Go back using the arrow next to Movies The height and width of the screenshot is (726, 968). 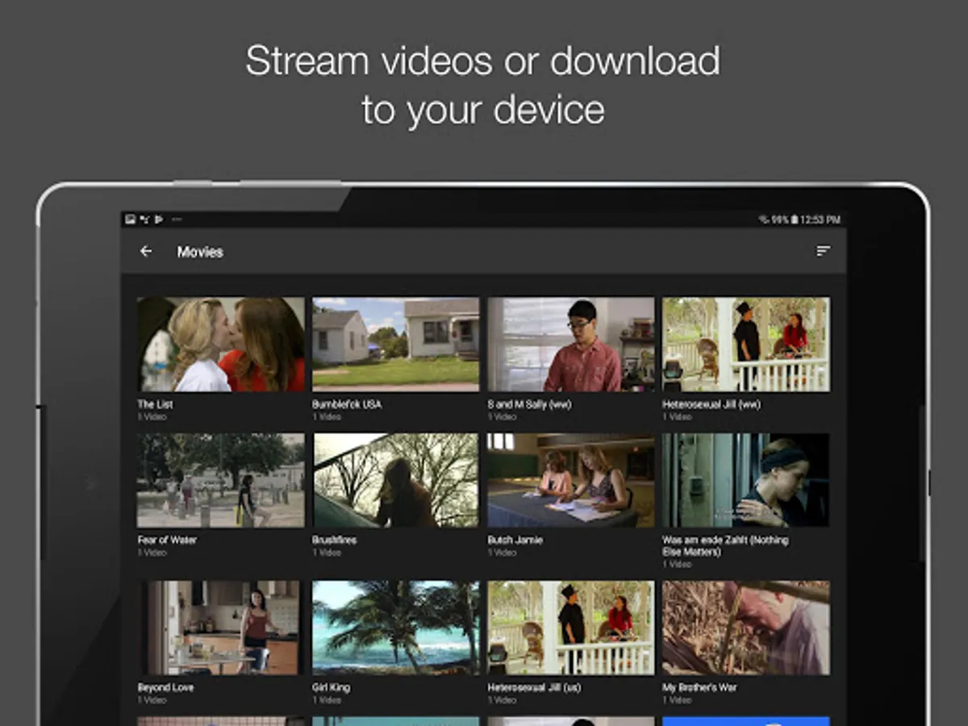tap(146, 251)
